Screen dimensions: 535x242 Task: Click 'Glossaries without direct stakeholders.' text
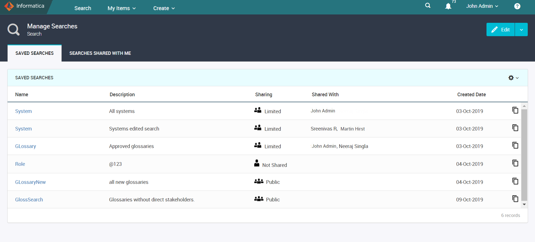[x=152, y=200]
